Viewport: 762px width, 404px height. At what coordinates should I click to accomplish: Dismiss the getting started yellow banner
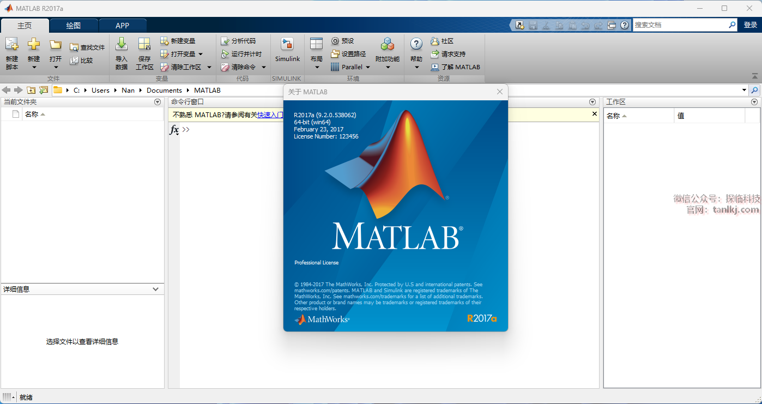595,114
